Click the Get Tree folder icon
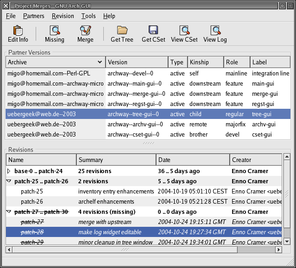The width and height of the screenshot is (296, 268). click(x=122, y=31)
